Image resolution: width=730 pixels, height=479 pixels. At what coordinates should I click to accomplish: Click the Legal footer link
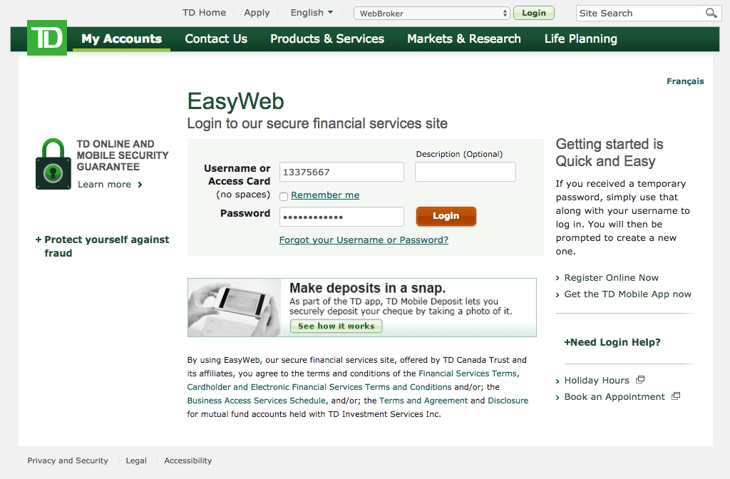[x=136, y=460]
